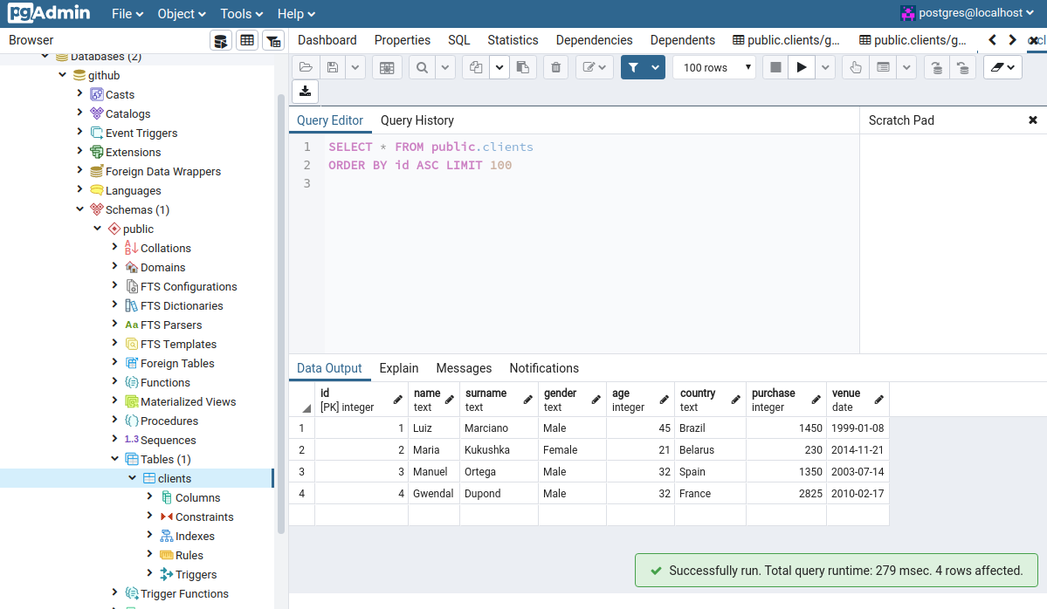Click the Clear eraser icon
The height and width of the screenshot is (609, 1047).
pyautogui.click(x=1003, y=67)
